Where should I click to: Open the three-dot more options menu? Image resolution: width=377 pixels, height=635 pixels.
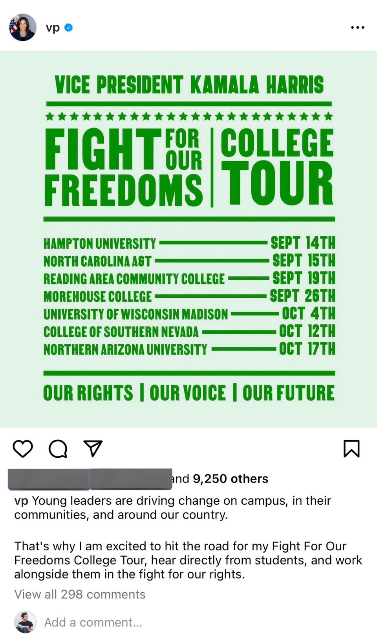[x=357, y=27]
